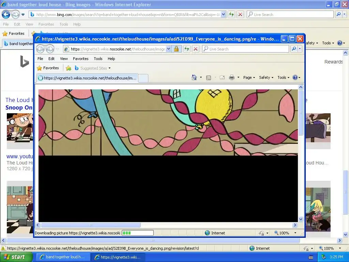This screenshot has width=349, height=262.
Task: Open search provider dropdown in front window
Action: (x=300, y=49)
